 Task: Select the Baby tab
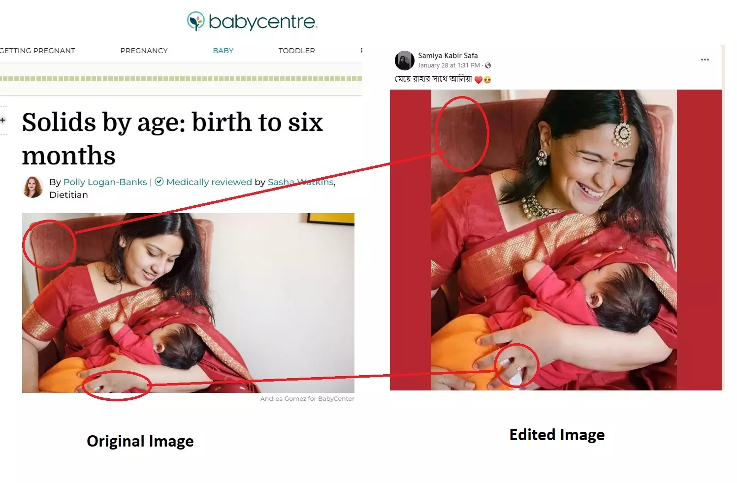[223, 51]
